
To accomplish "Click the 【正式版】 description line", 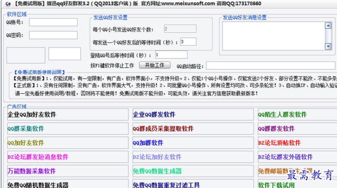I will pyautogui.click(x=175, y=86).
